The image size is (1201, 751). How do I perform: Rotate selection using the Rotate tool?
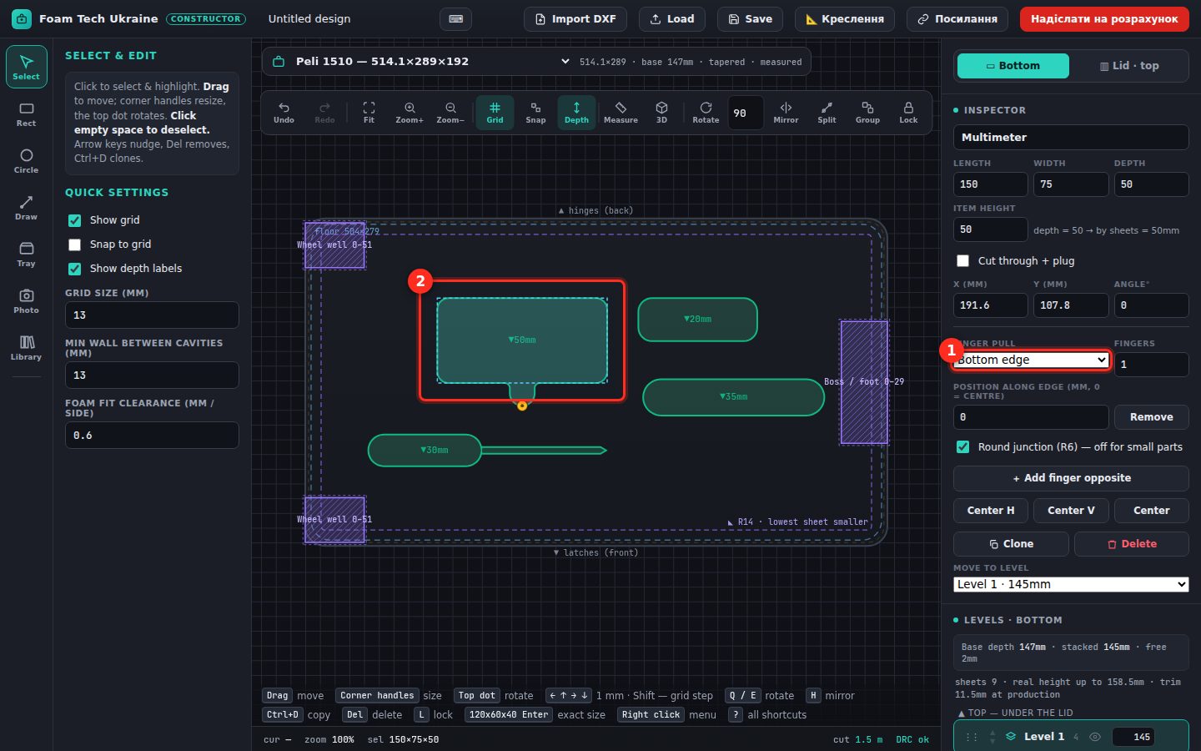(x=706, y=113)
